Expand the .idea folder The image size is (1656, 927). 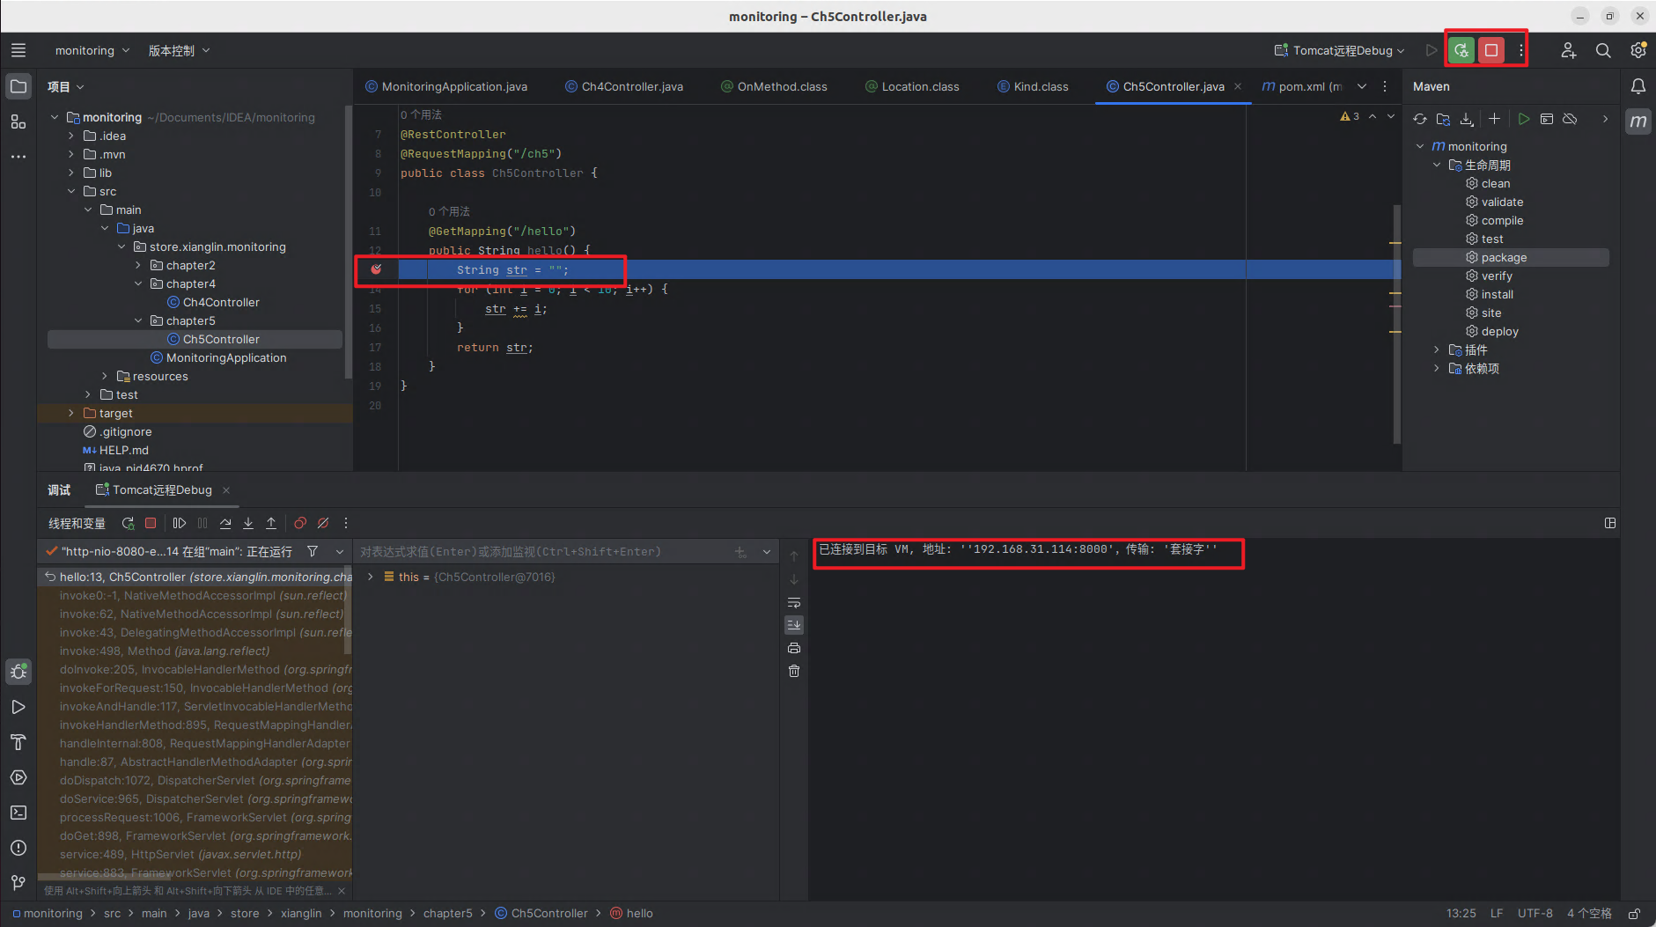[71, 136]
